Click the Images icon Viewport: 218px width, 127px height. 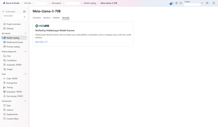tap(4, 69)
